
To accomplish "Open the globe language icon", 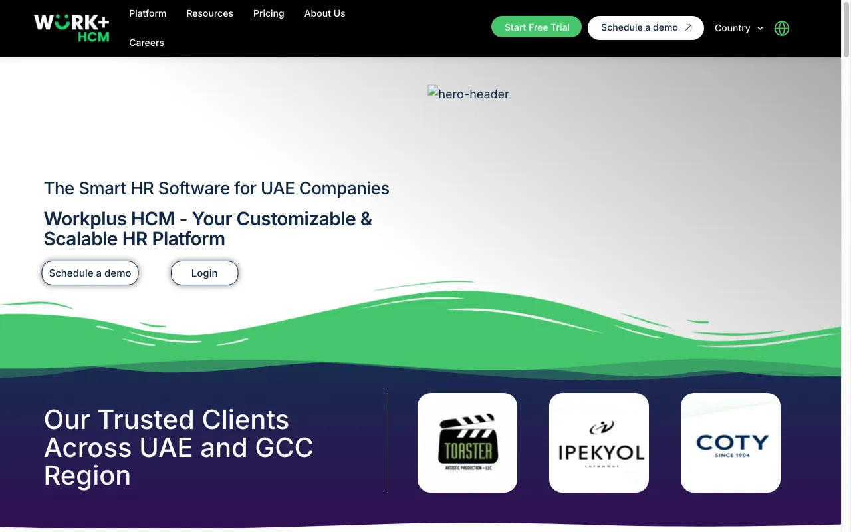I will [782, 28].
